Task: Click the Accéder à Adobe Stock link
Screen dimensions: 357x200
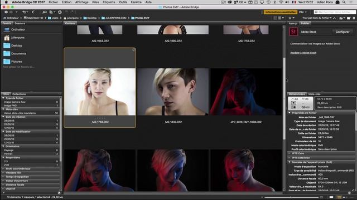Action: click(x=303, y=53)
